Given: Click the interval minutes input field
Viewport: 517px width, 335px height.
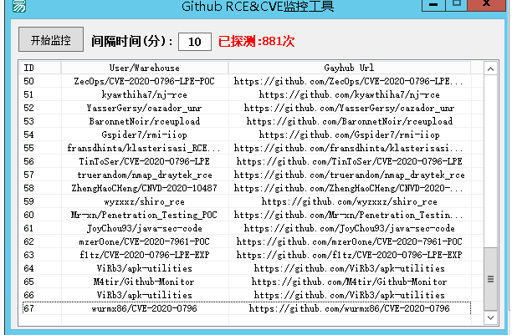Looking at the screenshot, I should (195, 42).
